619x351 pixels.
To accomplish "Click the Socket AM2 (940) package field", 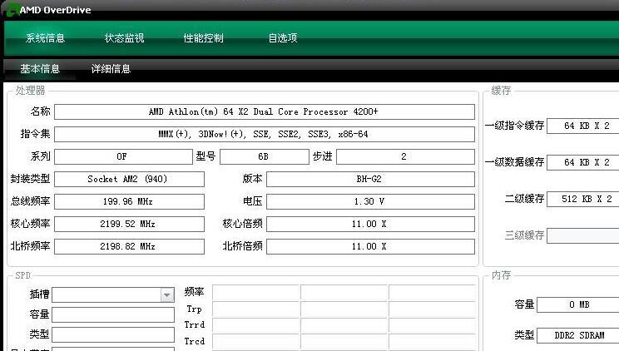I will [x=129, y=180].
